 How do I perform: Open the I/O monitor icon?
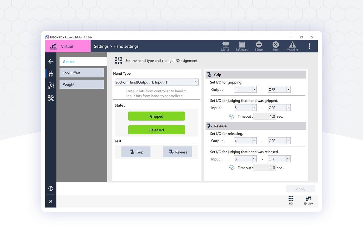pos(291,200)
